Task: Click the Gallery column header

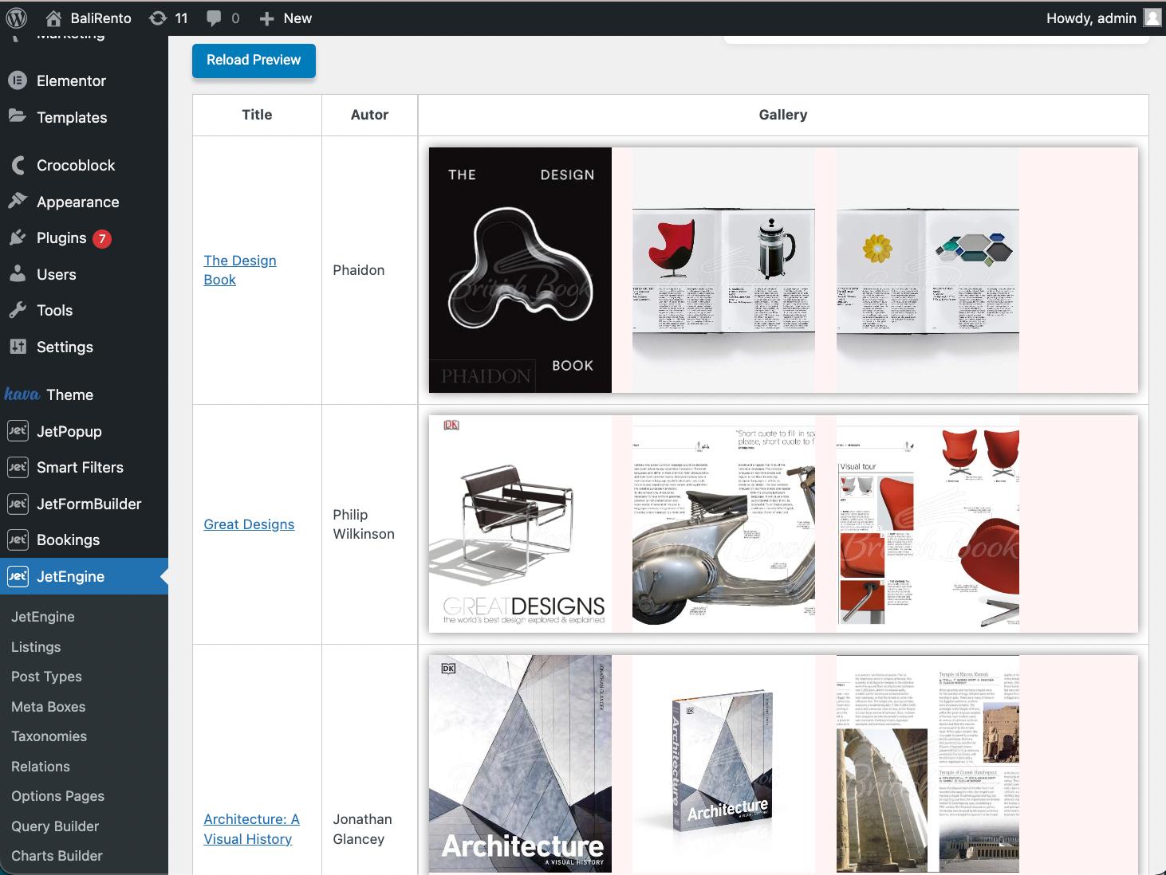Action: 783,115
